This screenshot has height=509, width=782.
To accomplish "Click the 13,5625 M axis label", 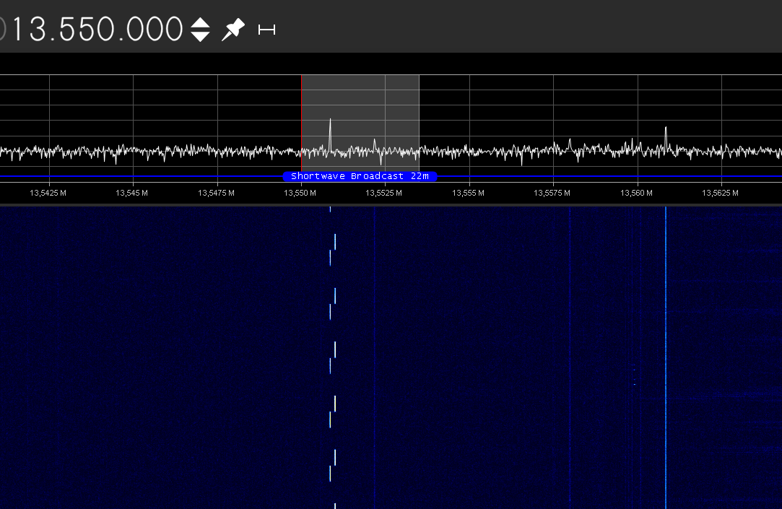I will tap(720, 193).
